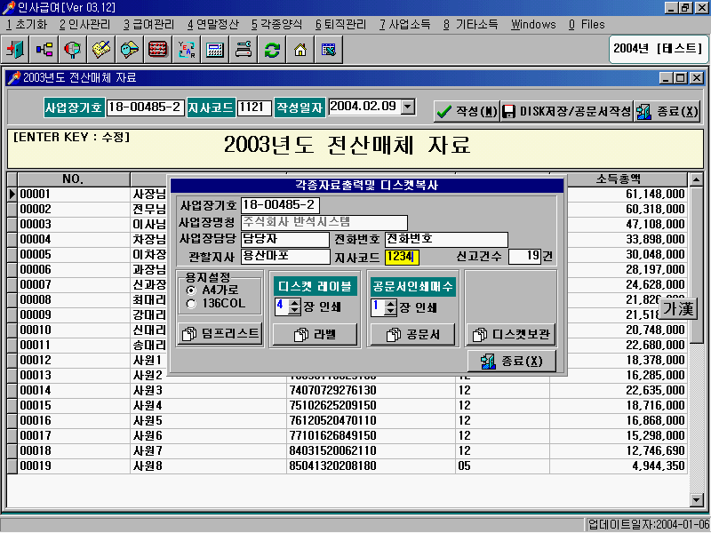711x533 pixels.
Task: Select row 00014 사원3 in table
Action: click(x=146, y=390)
